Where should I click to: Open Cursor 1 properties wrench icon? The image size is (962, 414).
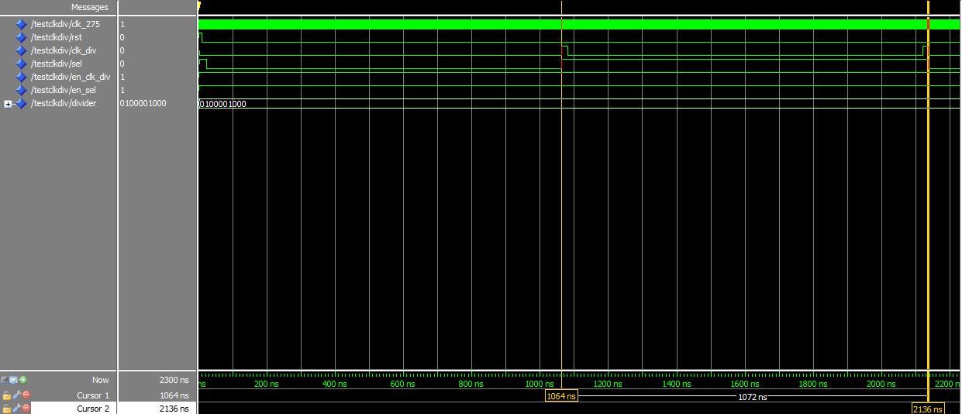click(16, 395)
